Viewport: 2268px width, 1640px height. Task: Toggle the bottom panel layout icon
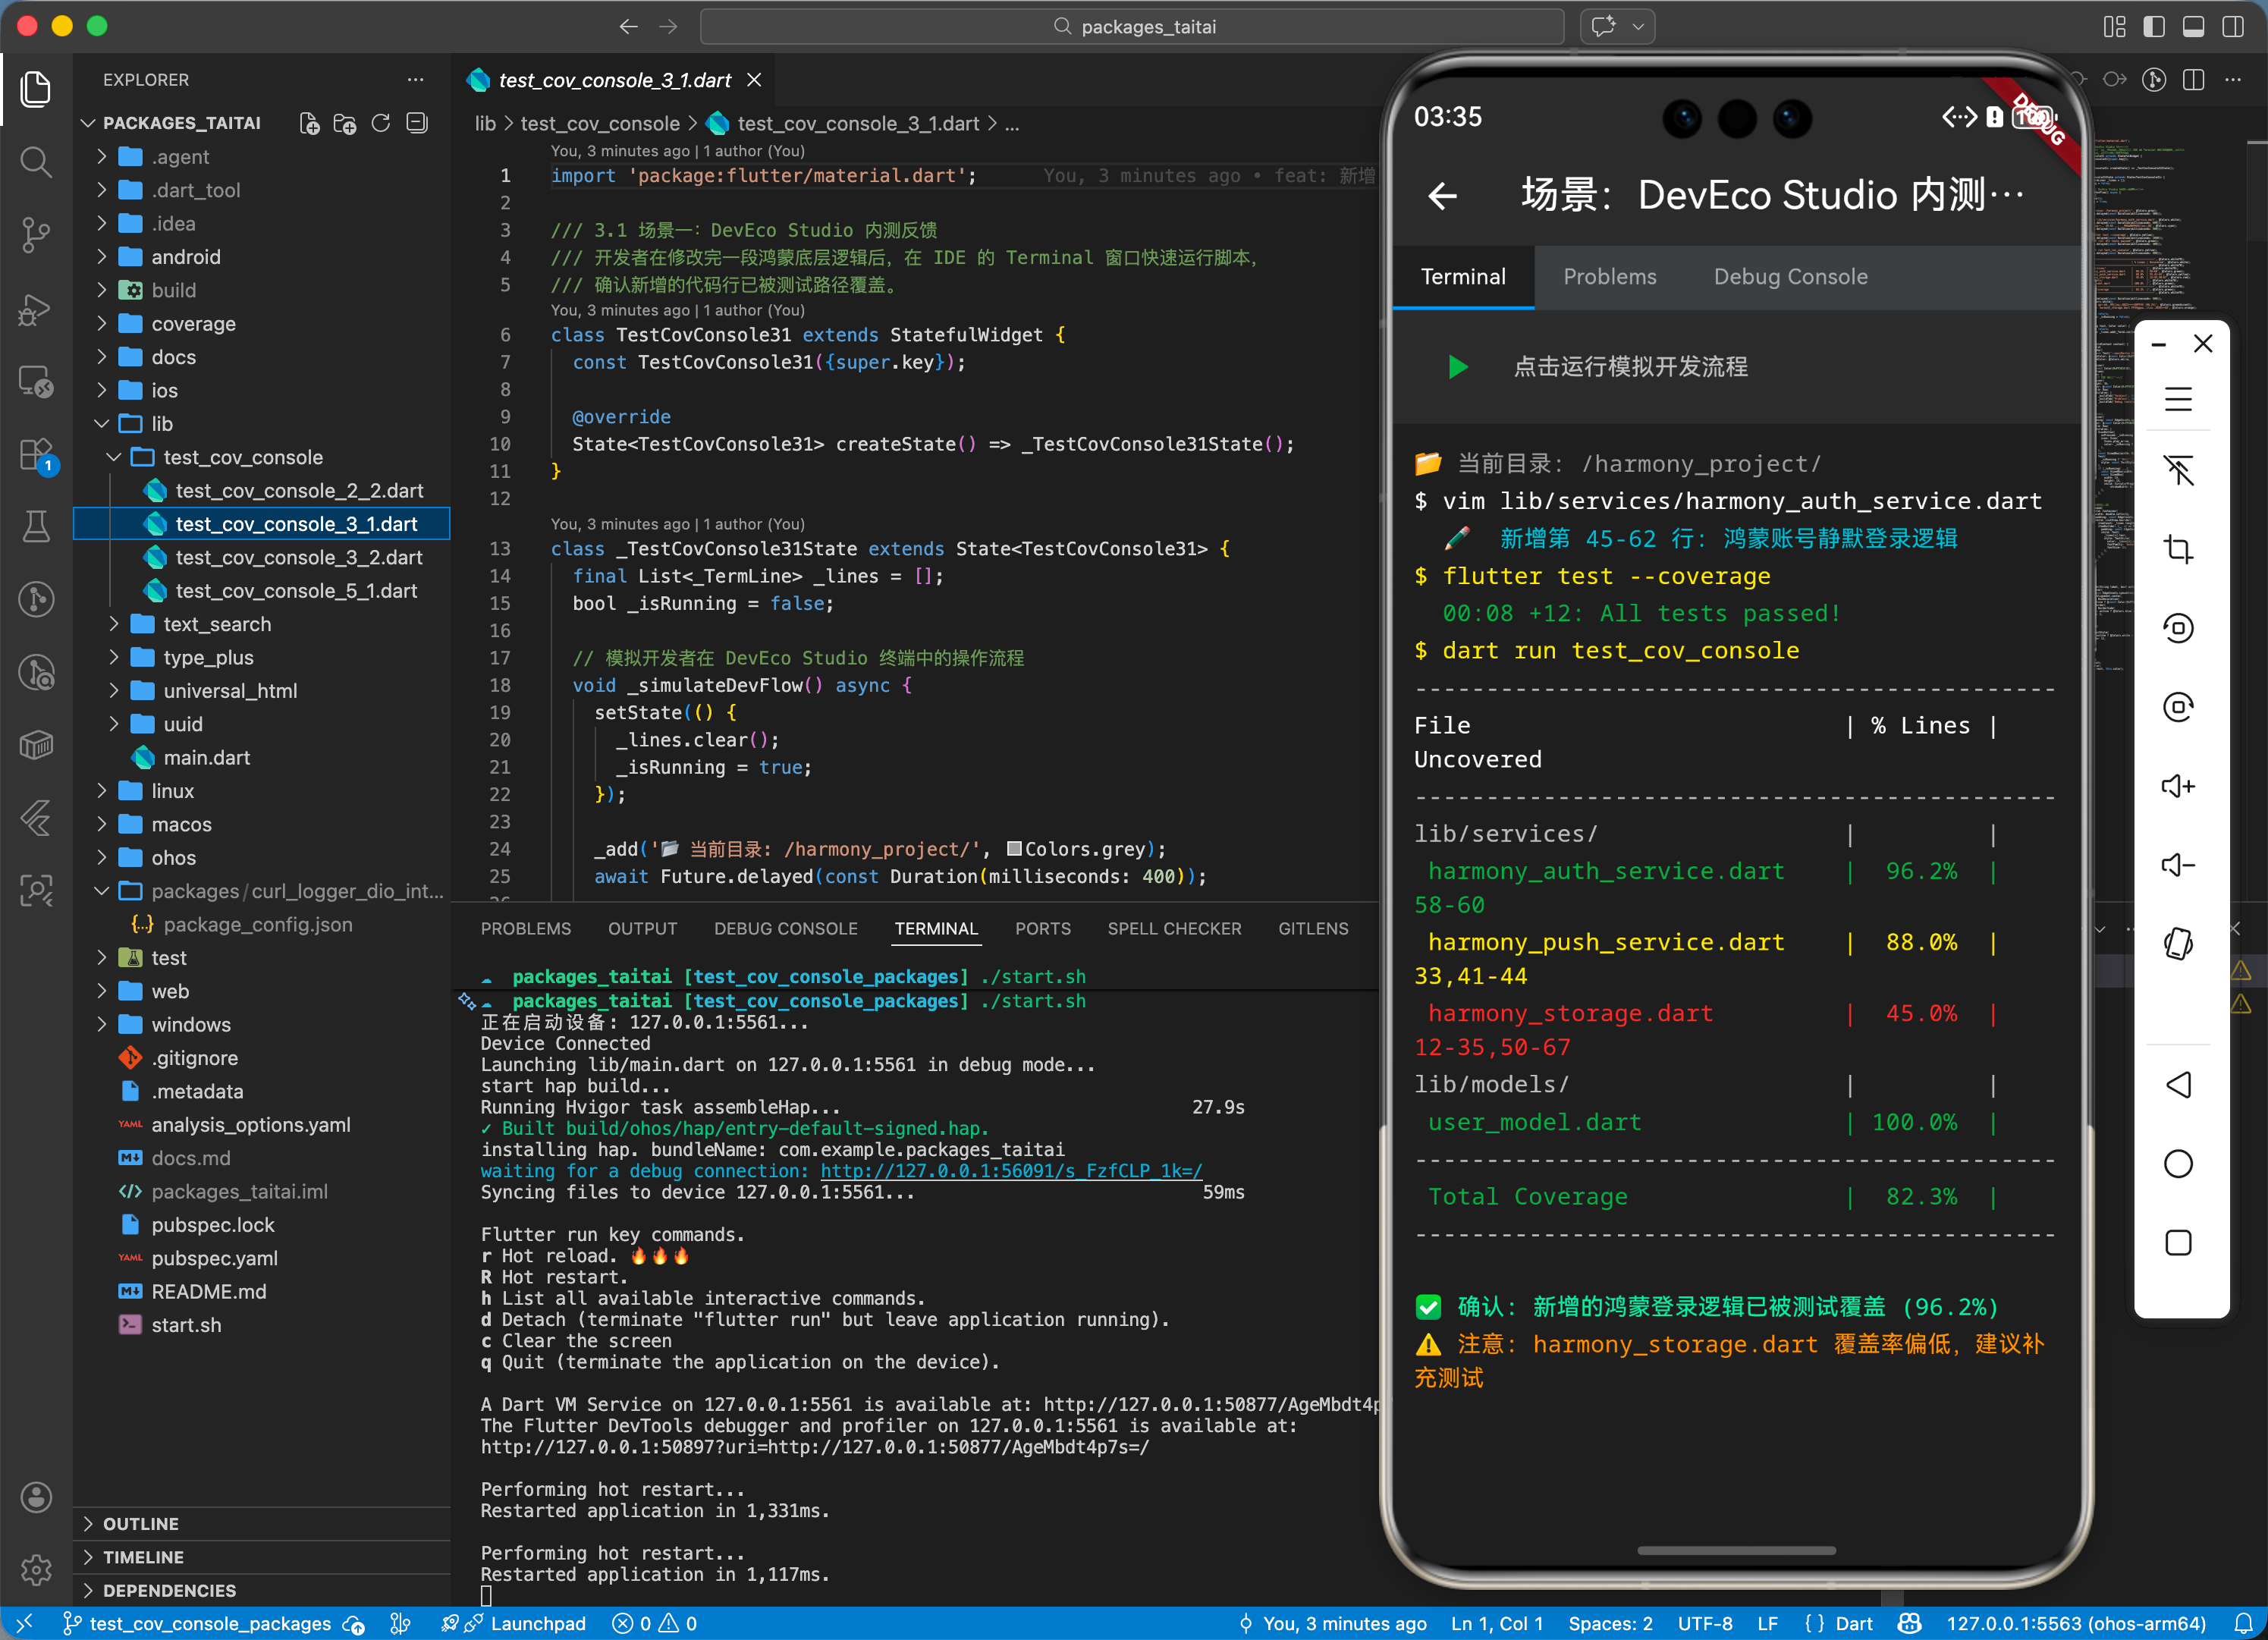[2192, 27]
